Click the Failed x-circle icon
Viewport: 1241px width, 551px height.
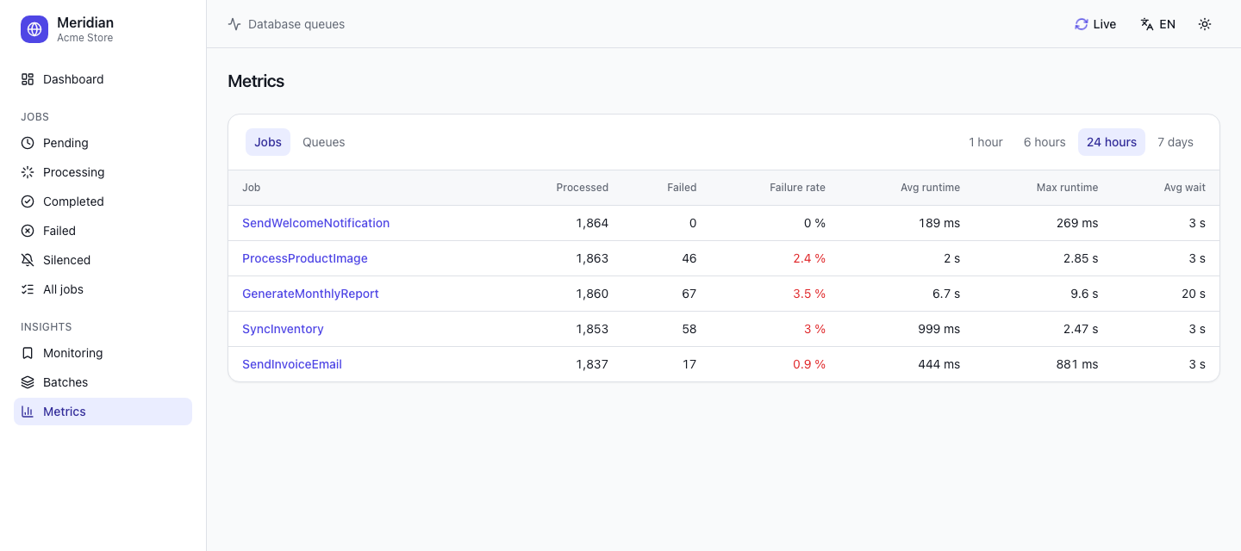28,231
